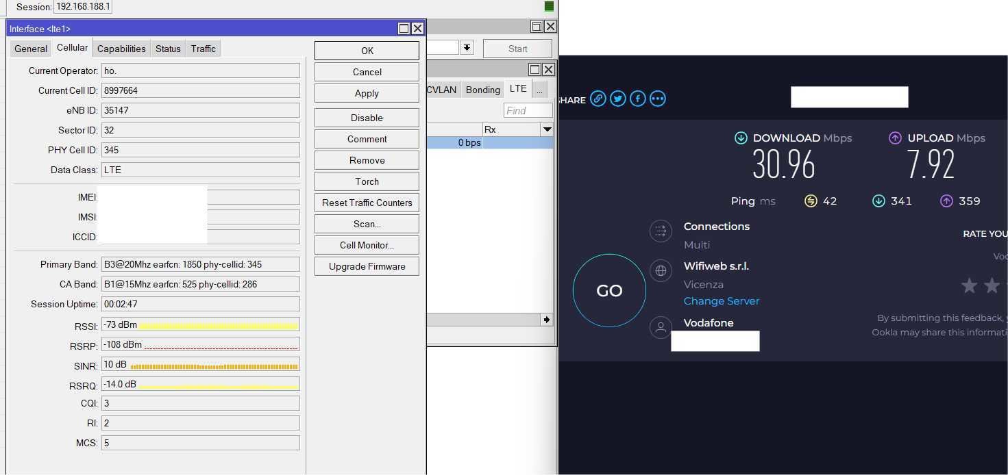
Task: Click the server globe icon
Action: pyautogui.click(x=661, y=270)
